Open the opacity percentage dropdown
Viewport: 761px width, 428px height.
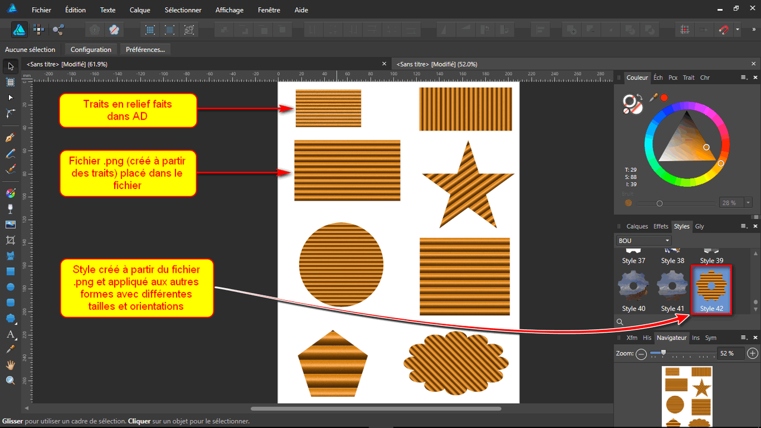748,203
